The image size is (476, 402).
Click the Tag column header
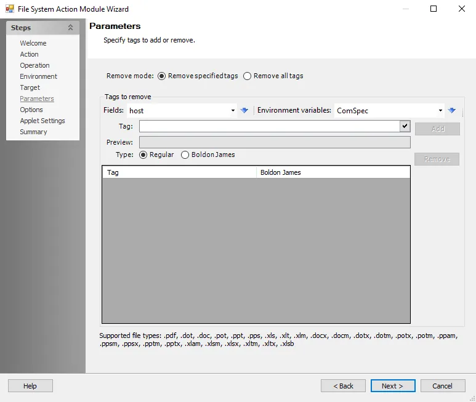click(179, 172)
